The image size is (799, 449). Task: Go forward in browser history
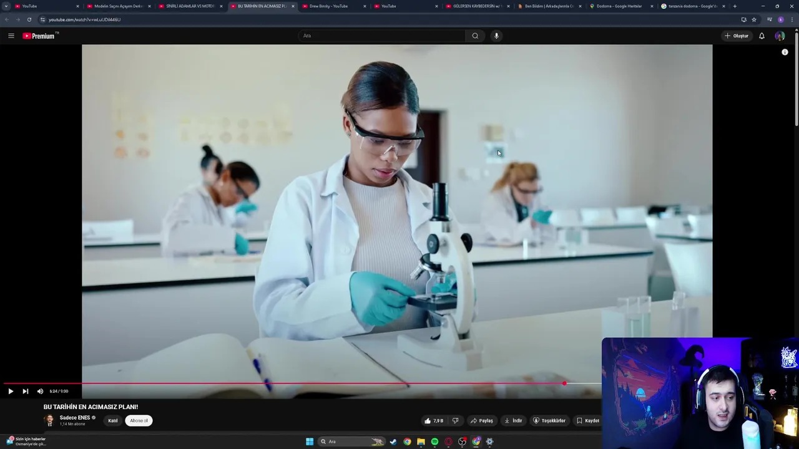17,19
